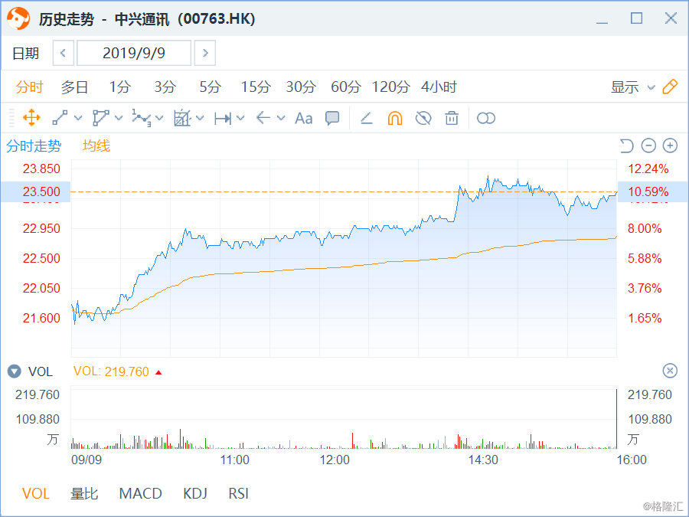
Task: Open wave tool dropdown arrow
Action: [x=159, y=118]
